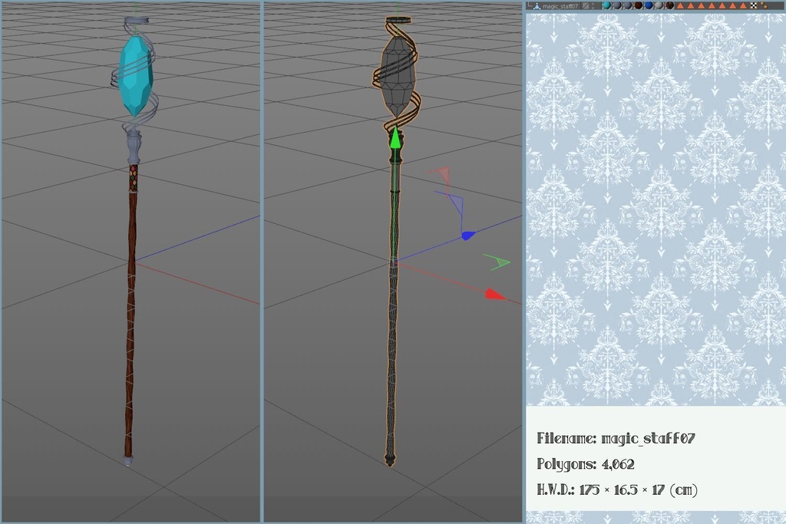Click the Filename: magic_staff07 text
Viewport: 786px width, 524px height.
(616, 438)
